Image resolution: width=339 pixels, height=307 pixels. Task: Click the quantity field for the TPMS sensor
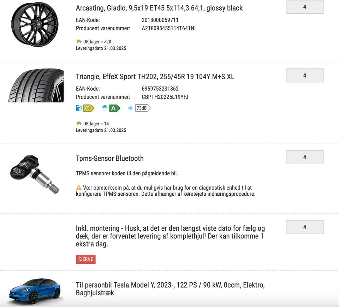coord(304,157)
